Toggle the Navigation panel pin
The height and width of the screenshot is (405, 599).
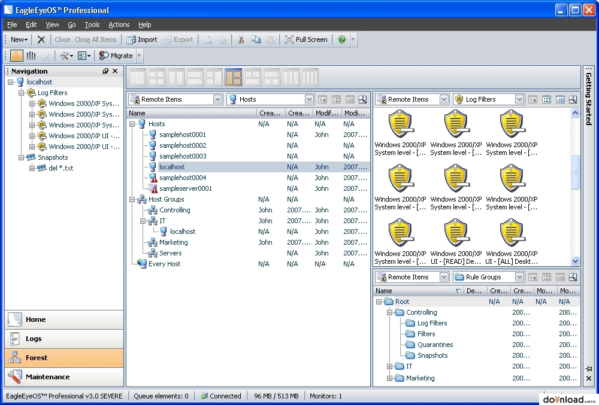[105, 71]
